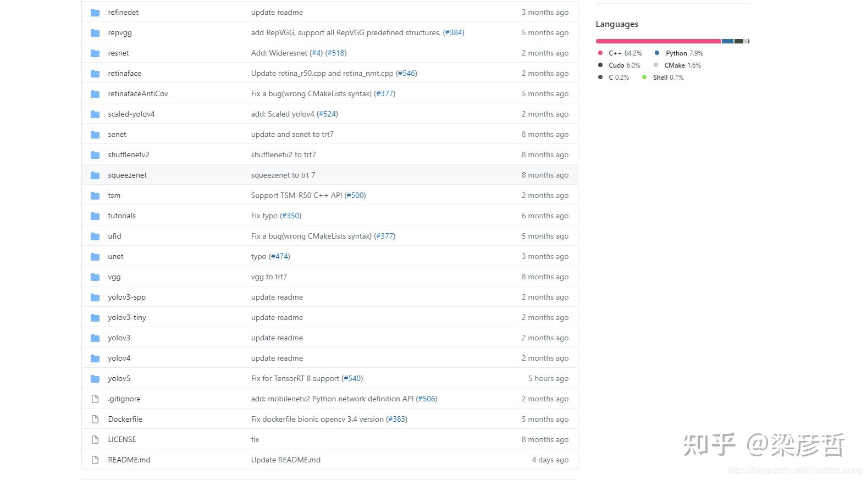
Task: Click the README.md file icon
Action: pos(95,460)
